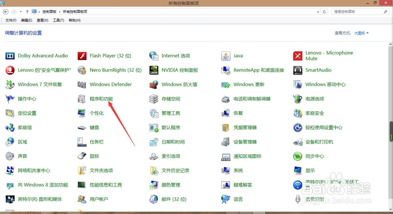Click the 定位设置 icon

point(10,113)
